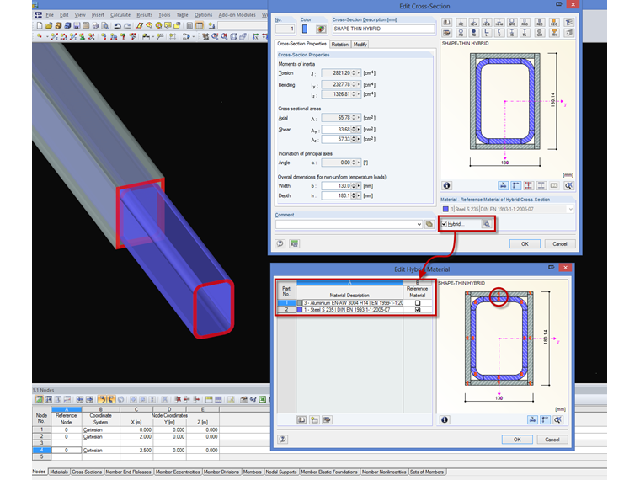Uncheck Reference Material for Steel S 235 row

(x=418, y=310)
